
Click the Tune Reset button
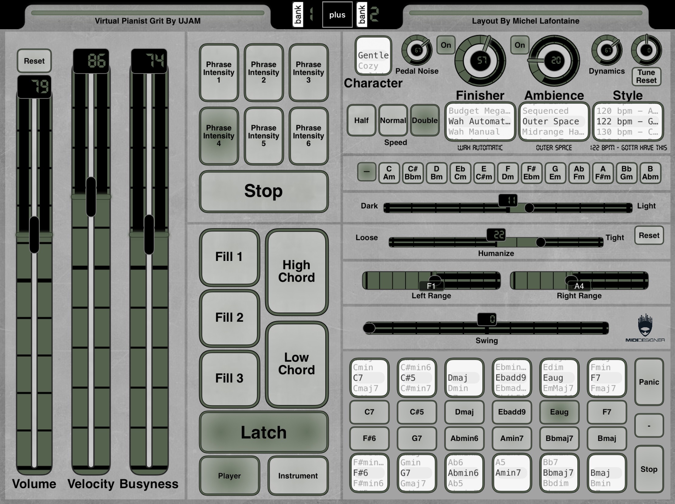[x=646, y=76]
